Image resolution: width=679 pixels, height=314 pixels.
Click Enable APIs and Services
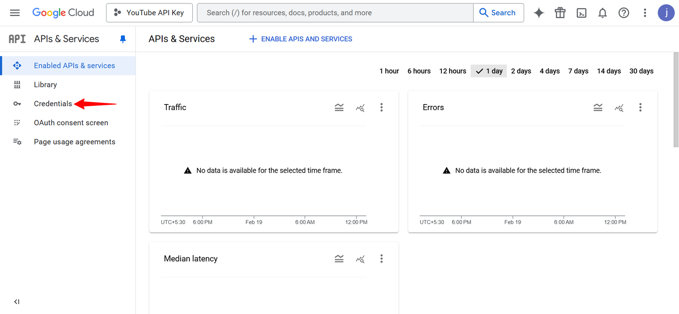300,39
